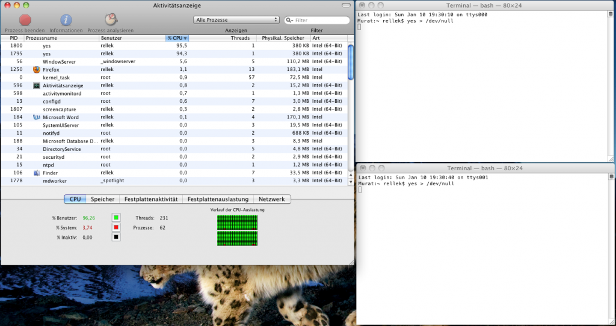Click the Physikal. Speicher column header
Image resolution: width=616 pixels, height=326 pixels.
(283, 38)
